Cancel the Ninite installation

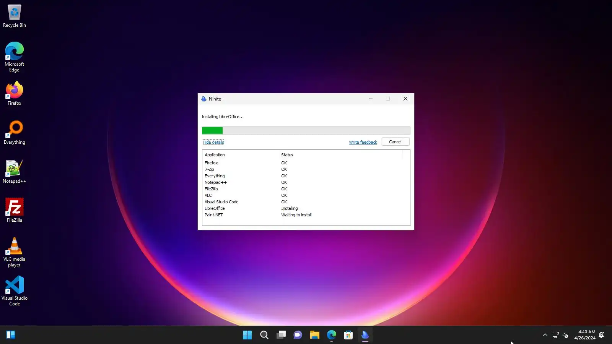click(396, 142)
